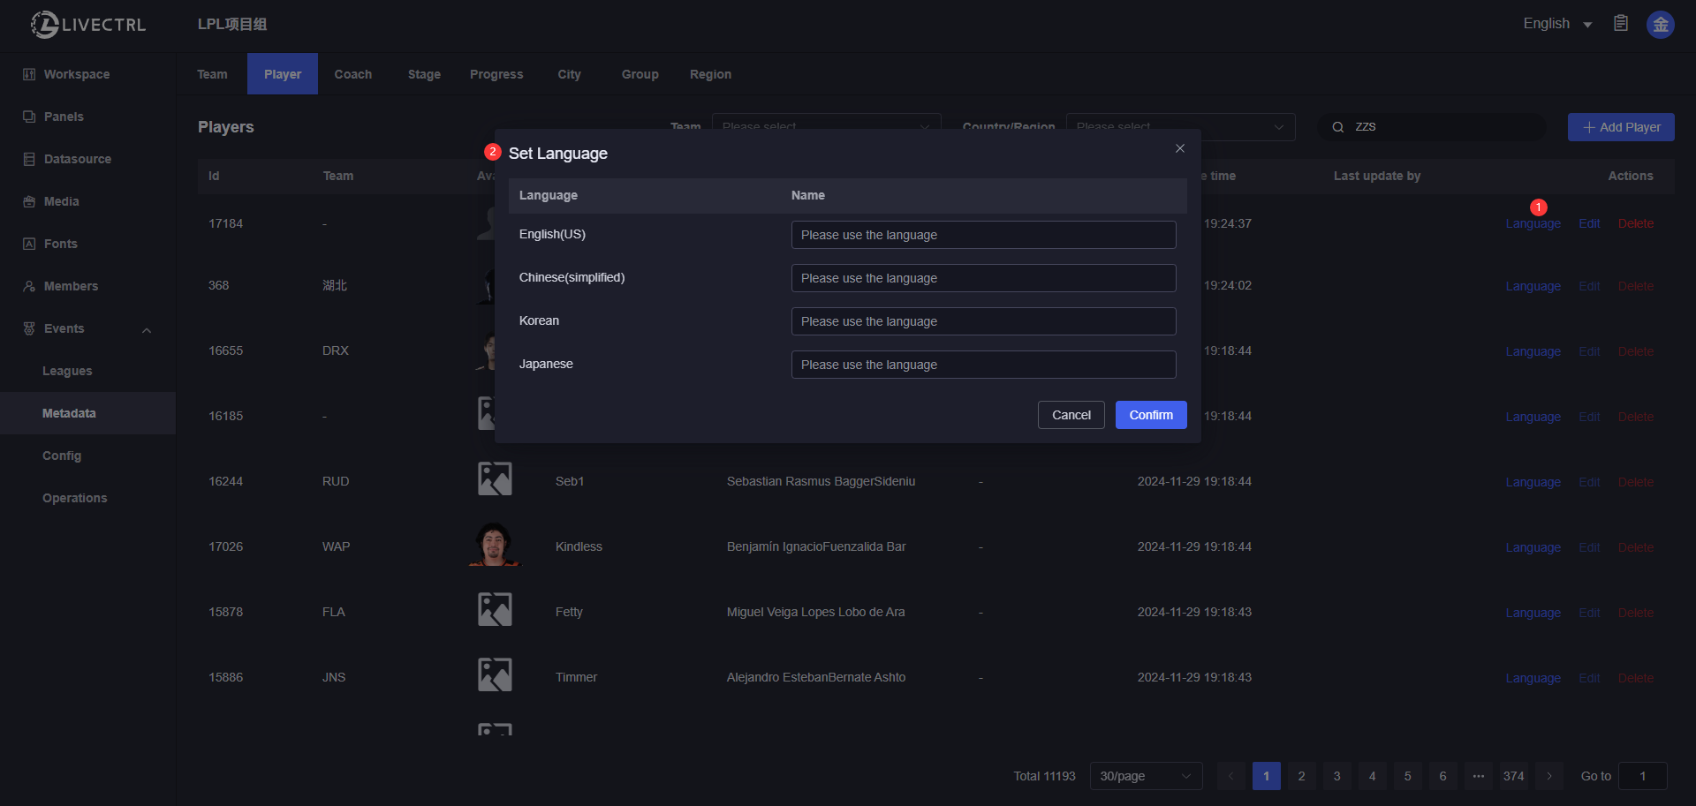Close the Set Language dialog

(x=1179, y=148)
